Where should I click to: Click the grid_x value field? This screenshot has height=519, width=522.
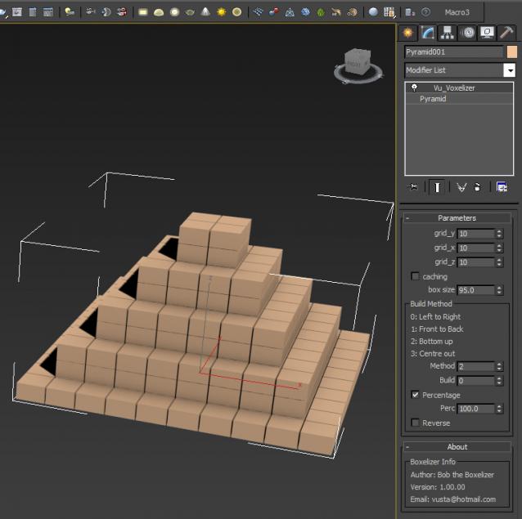475,248
